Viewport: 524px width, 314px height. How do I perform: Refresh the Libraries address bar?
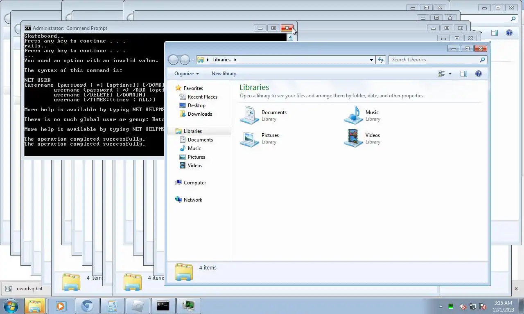[381, 60]
